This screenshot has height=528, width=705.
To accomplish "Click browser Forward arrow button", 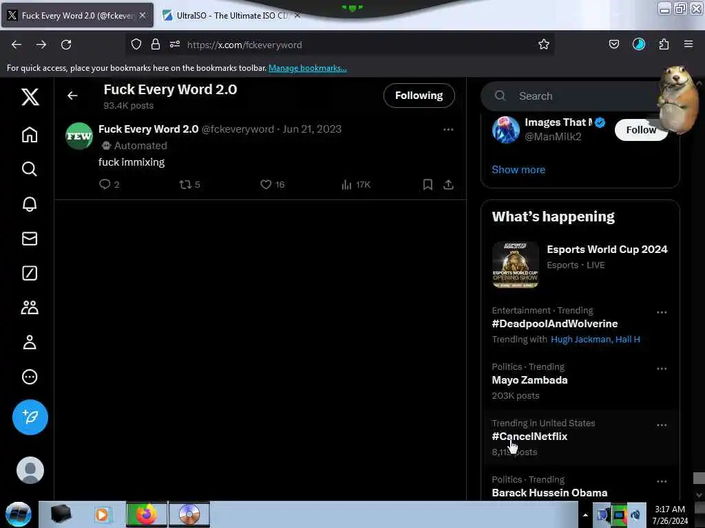I will click(41, 45).
